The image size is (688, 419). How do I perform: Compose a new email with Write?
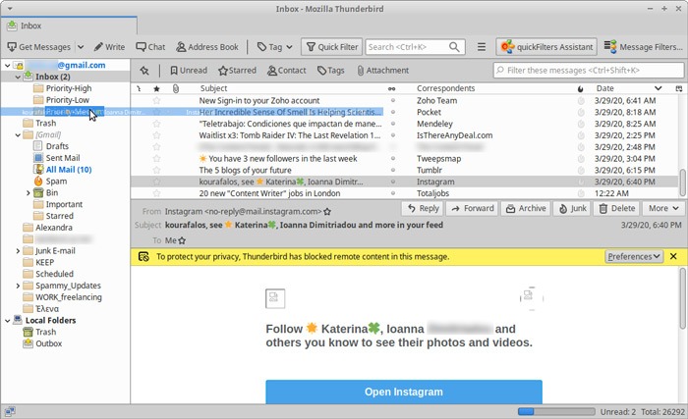coord(109,47)
